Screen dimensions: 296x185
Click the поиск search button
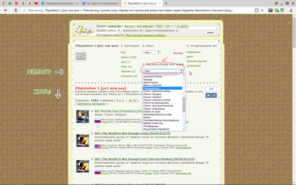click(210, 33)
